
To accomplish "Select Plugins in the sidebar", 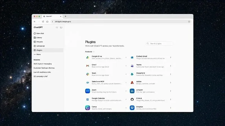I will [x=48, y=50].
